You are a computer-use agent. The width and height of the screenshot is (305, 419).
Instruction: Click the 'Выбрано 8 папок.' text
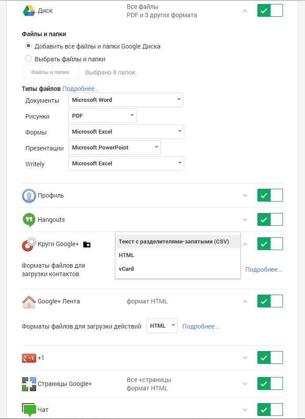(111, 72)
